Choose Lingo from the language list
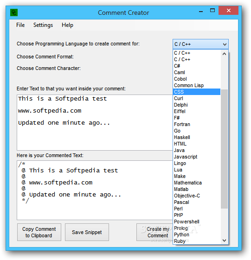251x260 pixels. coord(197,163)
